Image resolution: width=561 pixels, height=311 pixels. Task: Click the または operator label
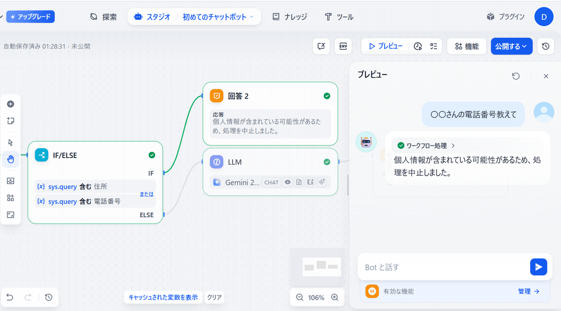pos(146,194)
